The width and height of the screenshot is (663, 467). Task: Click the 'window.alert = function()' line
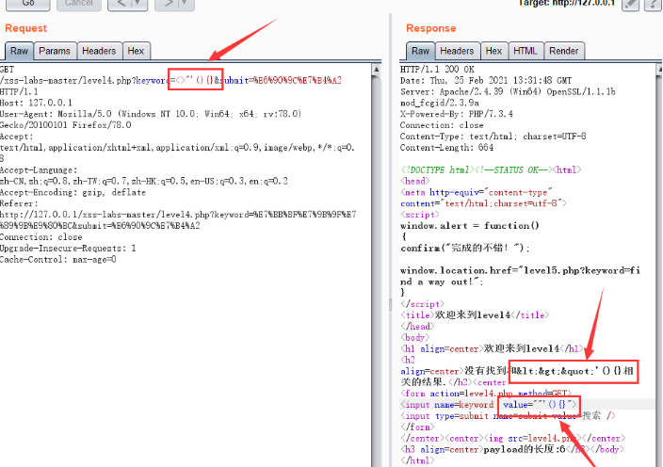(470, 226)
